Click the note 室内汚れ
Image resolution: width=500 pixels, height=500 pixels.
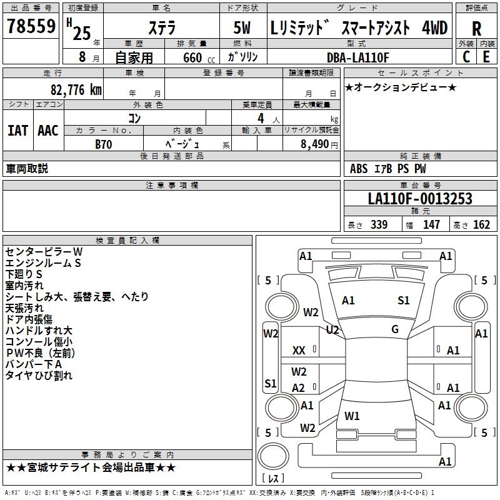(24, 286)
